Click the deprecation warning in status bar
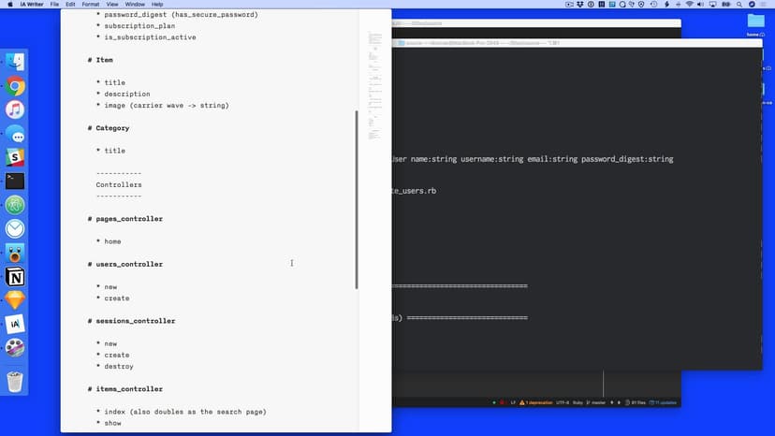 534,402
